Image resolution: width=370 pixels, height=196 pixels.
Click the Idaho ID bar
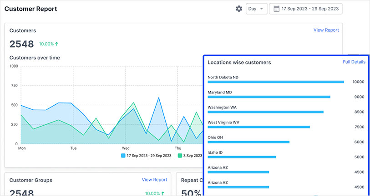(242, 157)
